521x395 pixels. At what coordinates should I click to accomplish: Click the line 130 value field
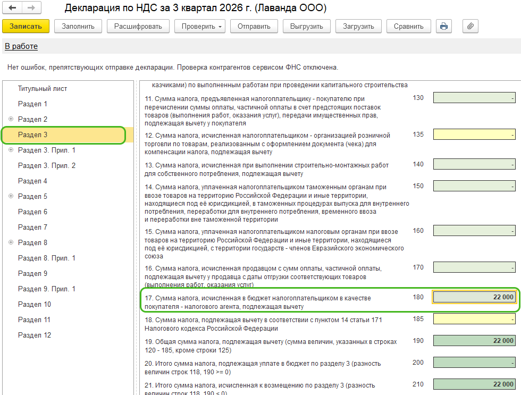(474, 98)
